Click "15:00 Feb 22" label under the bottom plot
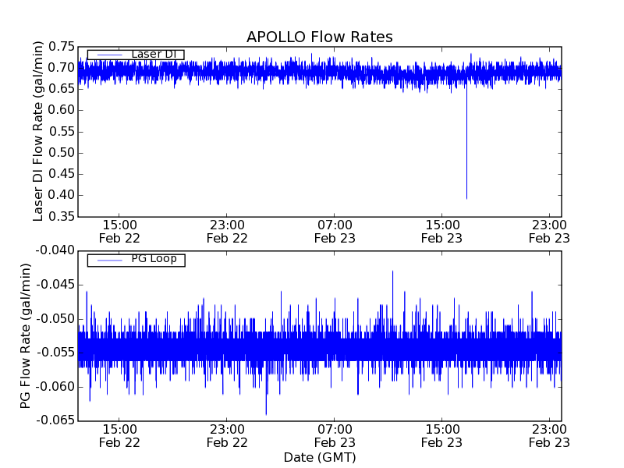This screenshot has height=468, width=624. [x=119, y=435]
